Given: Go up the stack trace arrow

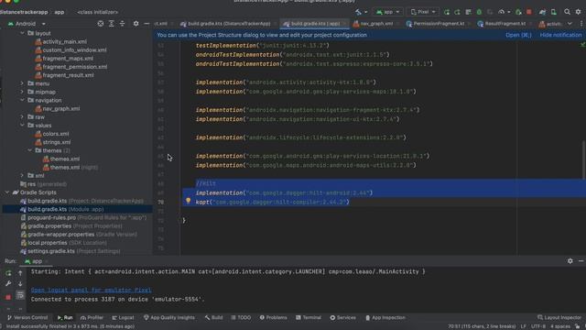Looking at the screenshot, I should (x=20, y=273).
